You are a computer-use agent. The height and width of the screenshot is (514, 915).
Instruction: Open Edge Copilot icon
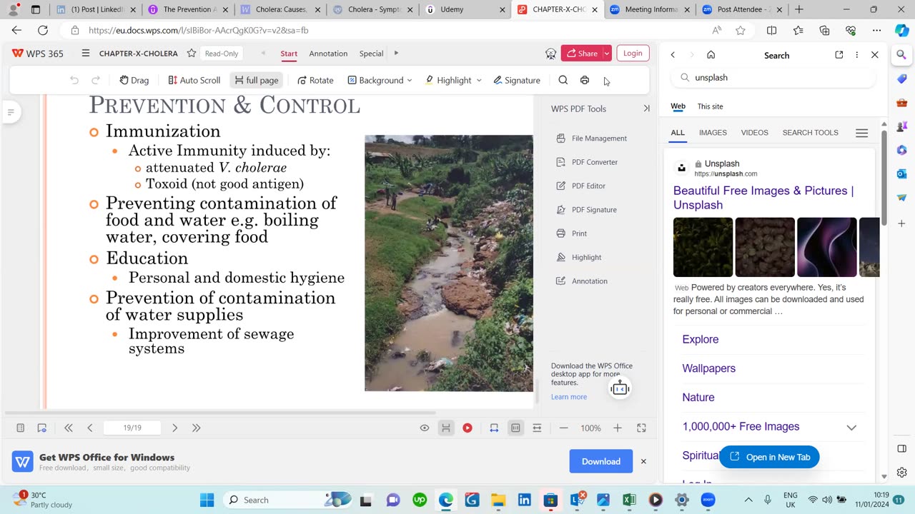click(x=901, y=30)
